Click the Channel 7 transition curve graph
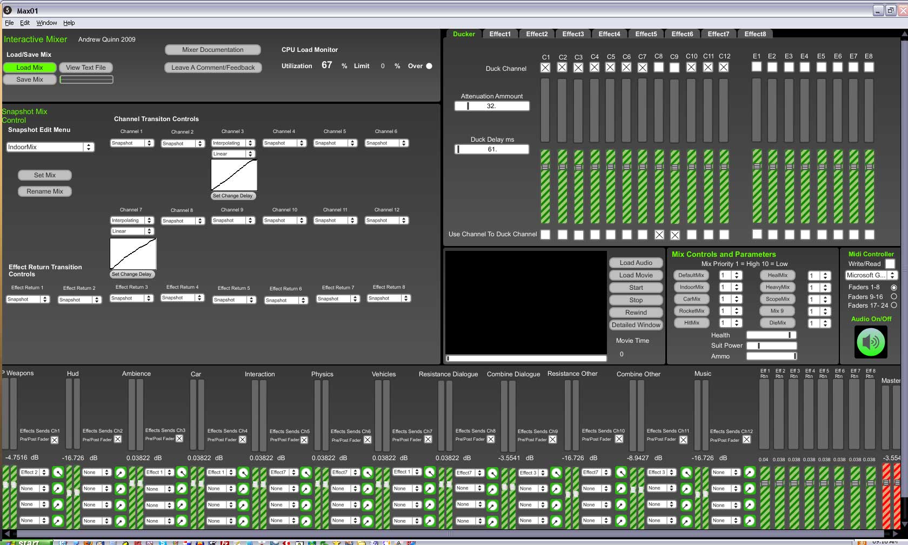 pos(133,254)
